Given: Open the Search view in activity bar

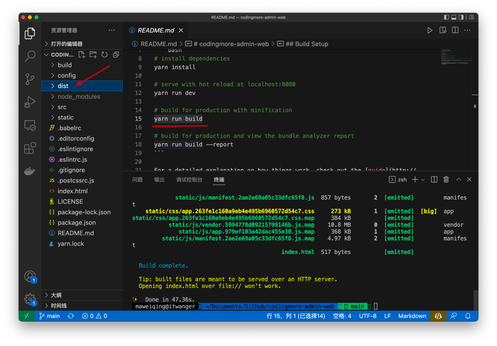Looking at the screenshot, I should click(30, 56).
